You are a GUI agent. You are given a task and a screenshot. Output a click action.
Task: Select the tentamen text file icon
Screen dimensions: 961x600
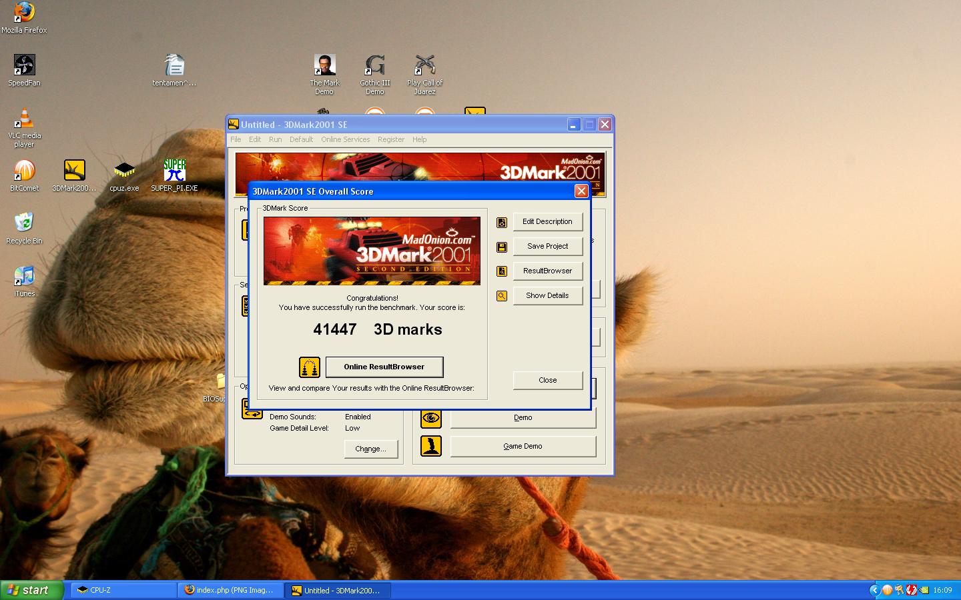pos(174,71)
